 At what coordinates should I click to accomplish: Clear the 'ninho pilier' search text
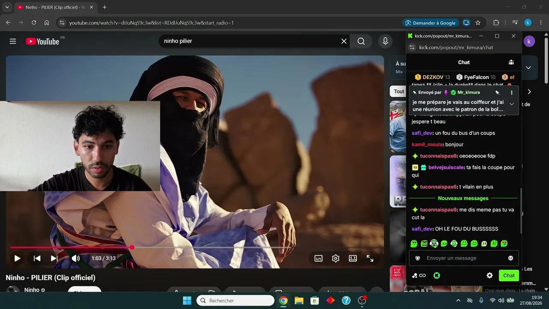344,41
